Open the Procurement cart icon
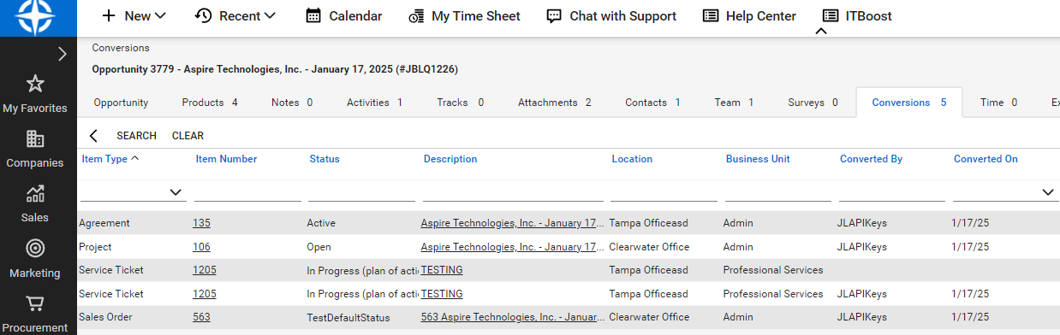This screenshot has height=335, width=1060. (x=35, y=303)
